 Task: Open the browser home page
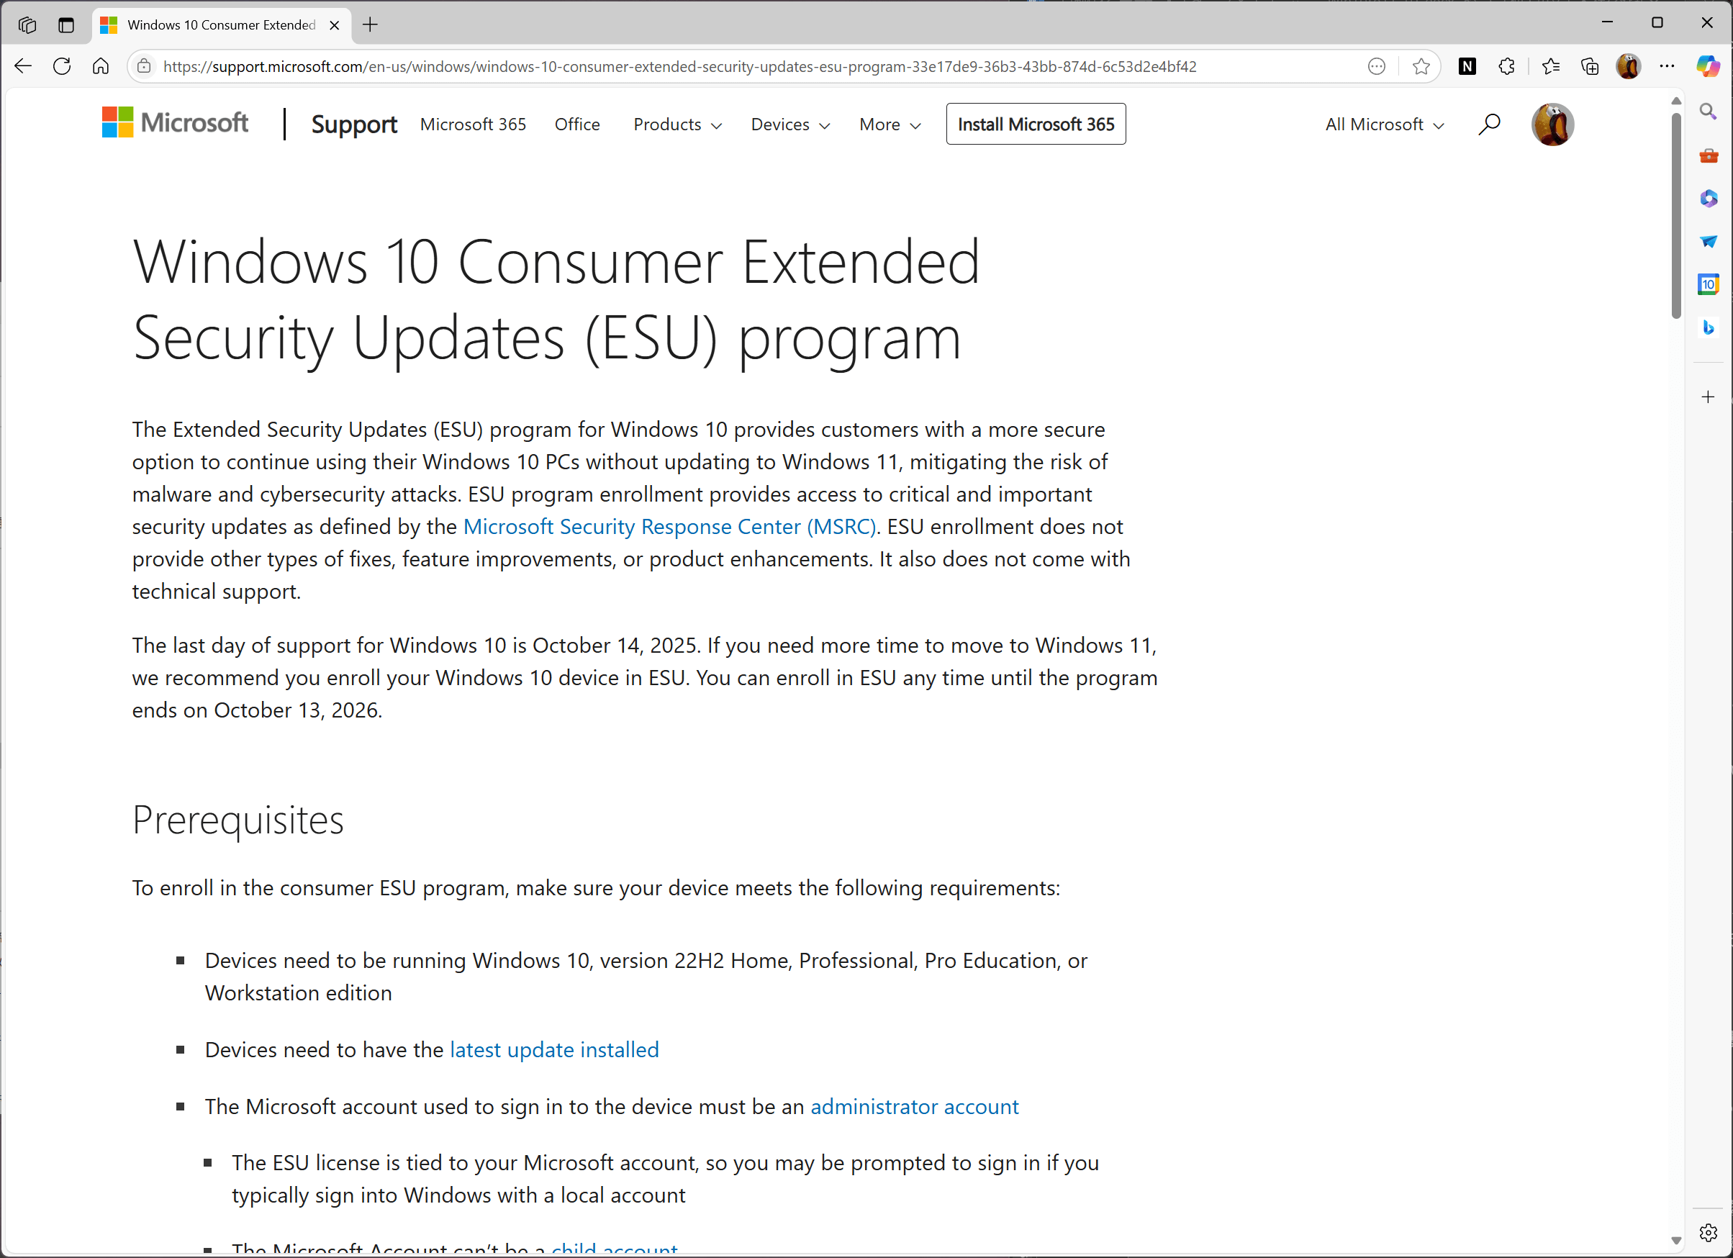[x=101, y=66]
